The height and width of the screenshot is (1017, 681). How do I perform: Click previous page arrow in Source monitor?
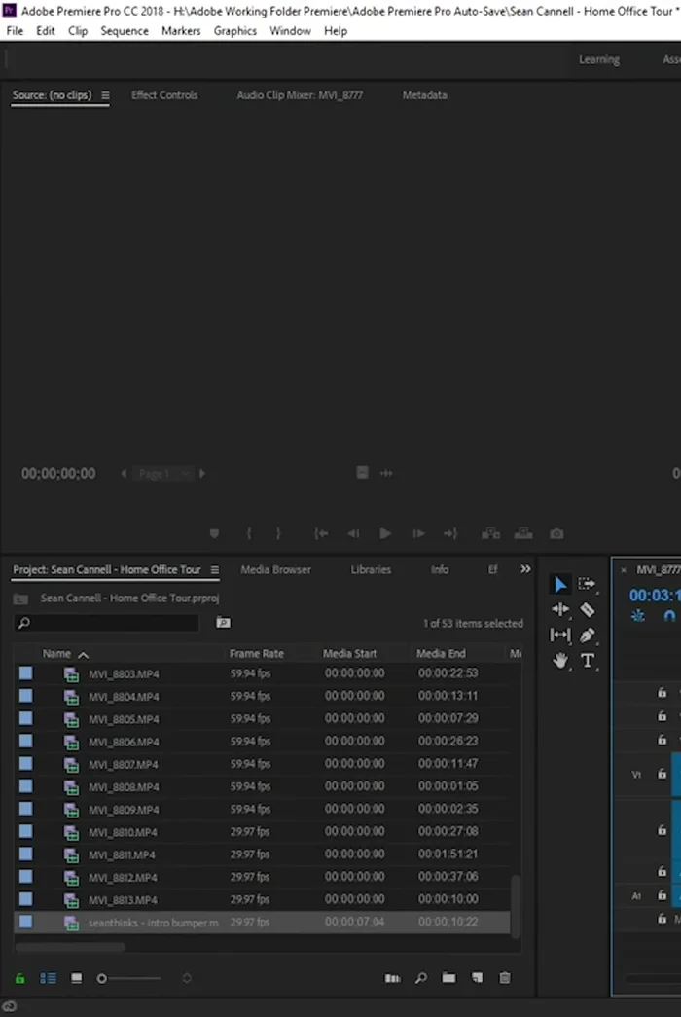click(x=124, y=474)
